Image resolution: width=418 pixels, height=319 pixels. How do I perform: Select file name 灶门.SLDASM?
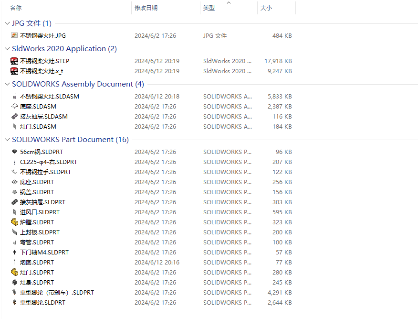pos(38,127)
